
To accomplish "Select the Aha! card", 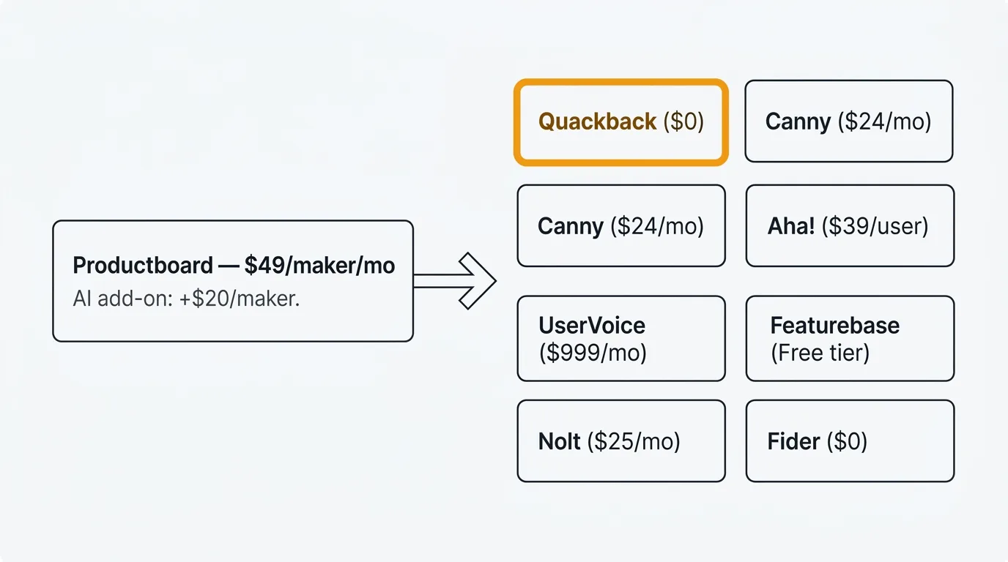I will (849, 226).
